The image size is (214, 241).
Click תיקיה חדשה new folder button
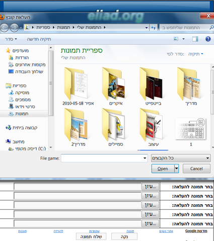click(x=39, y=39)
